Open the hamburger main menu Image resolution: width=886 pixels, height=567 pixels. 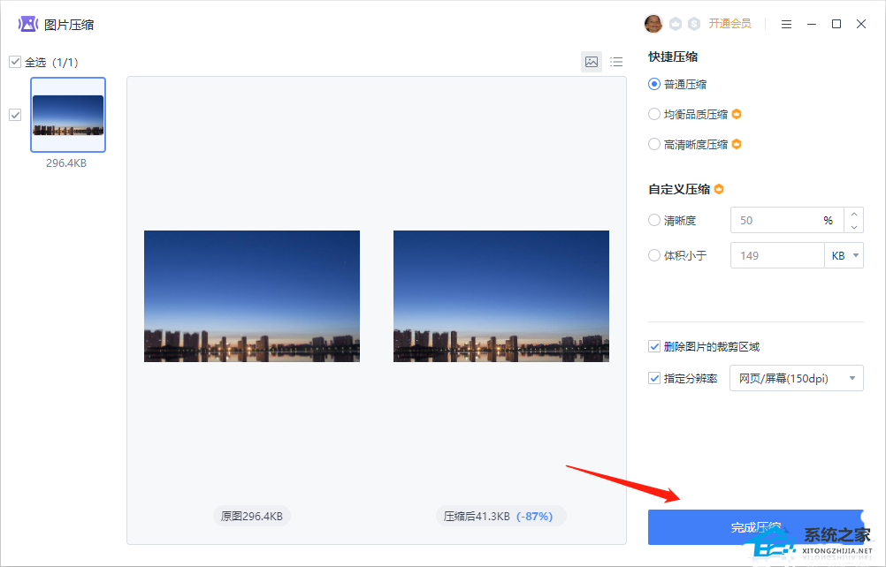point(786,24)
